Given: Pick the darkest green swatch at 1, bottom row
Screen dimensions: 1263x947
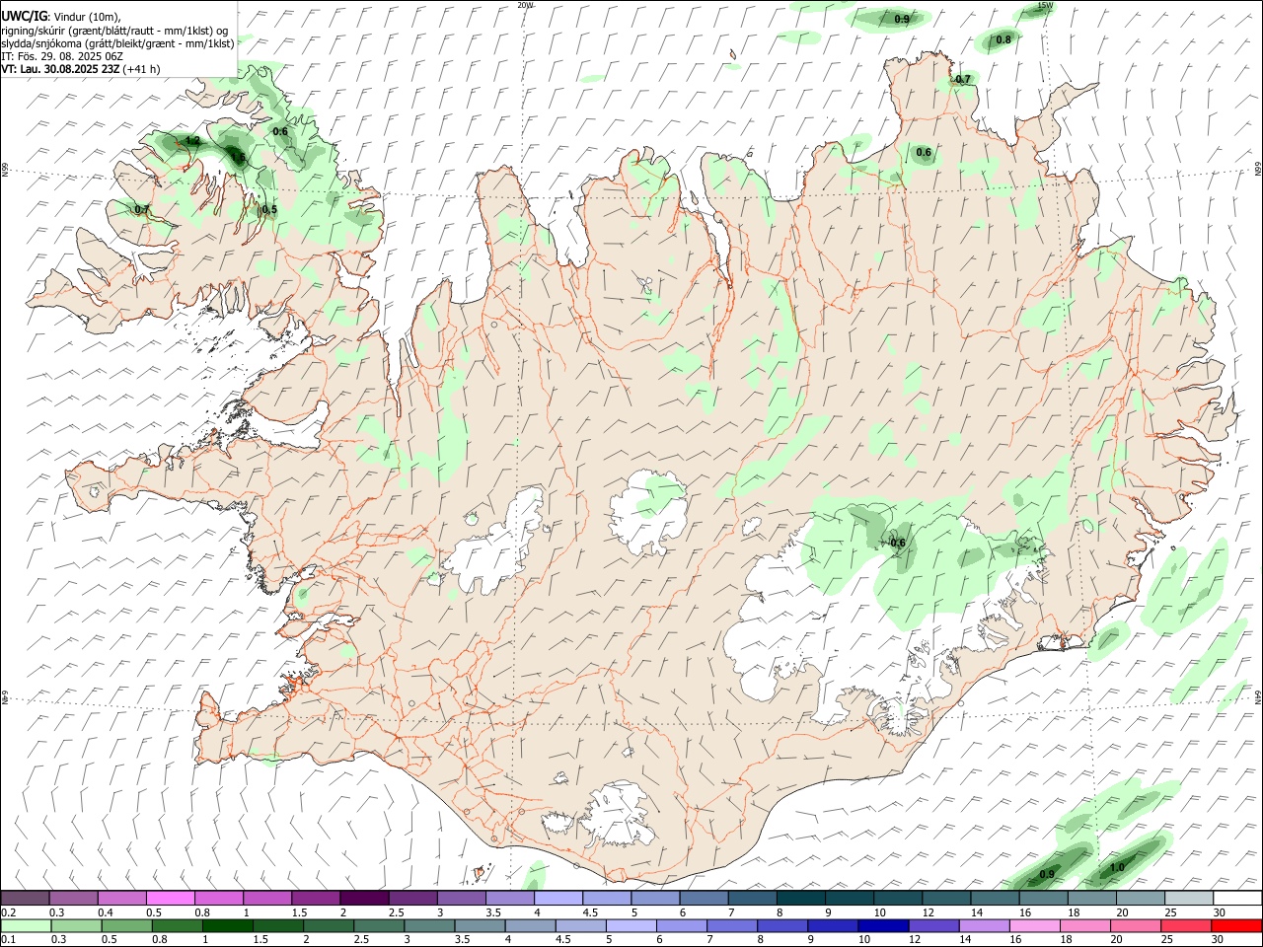Looking at the screenshot, I should [226, 925].
